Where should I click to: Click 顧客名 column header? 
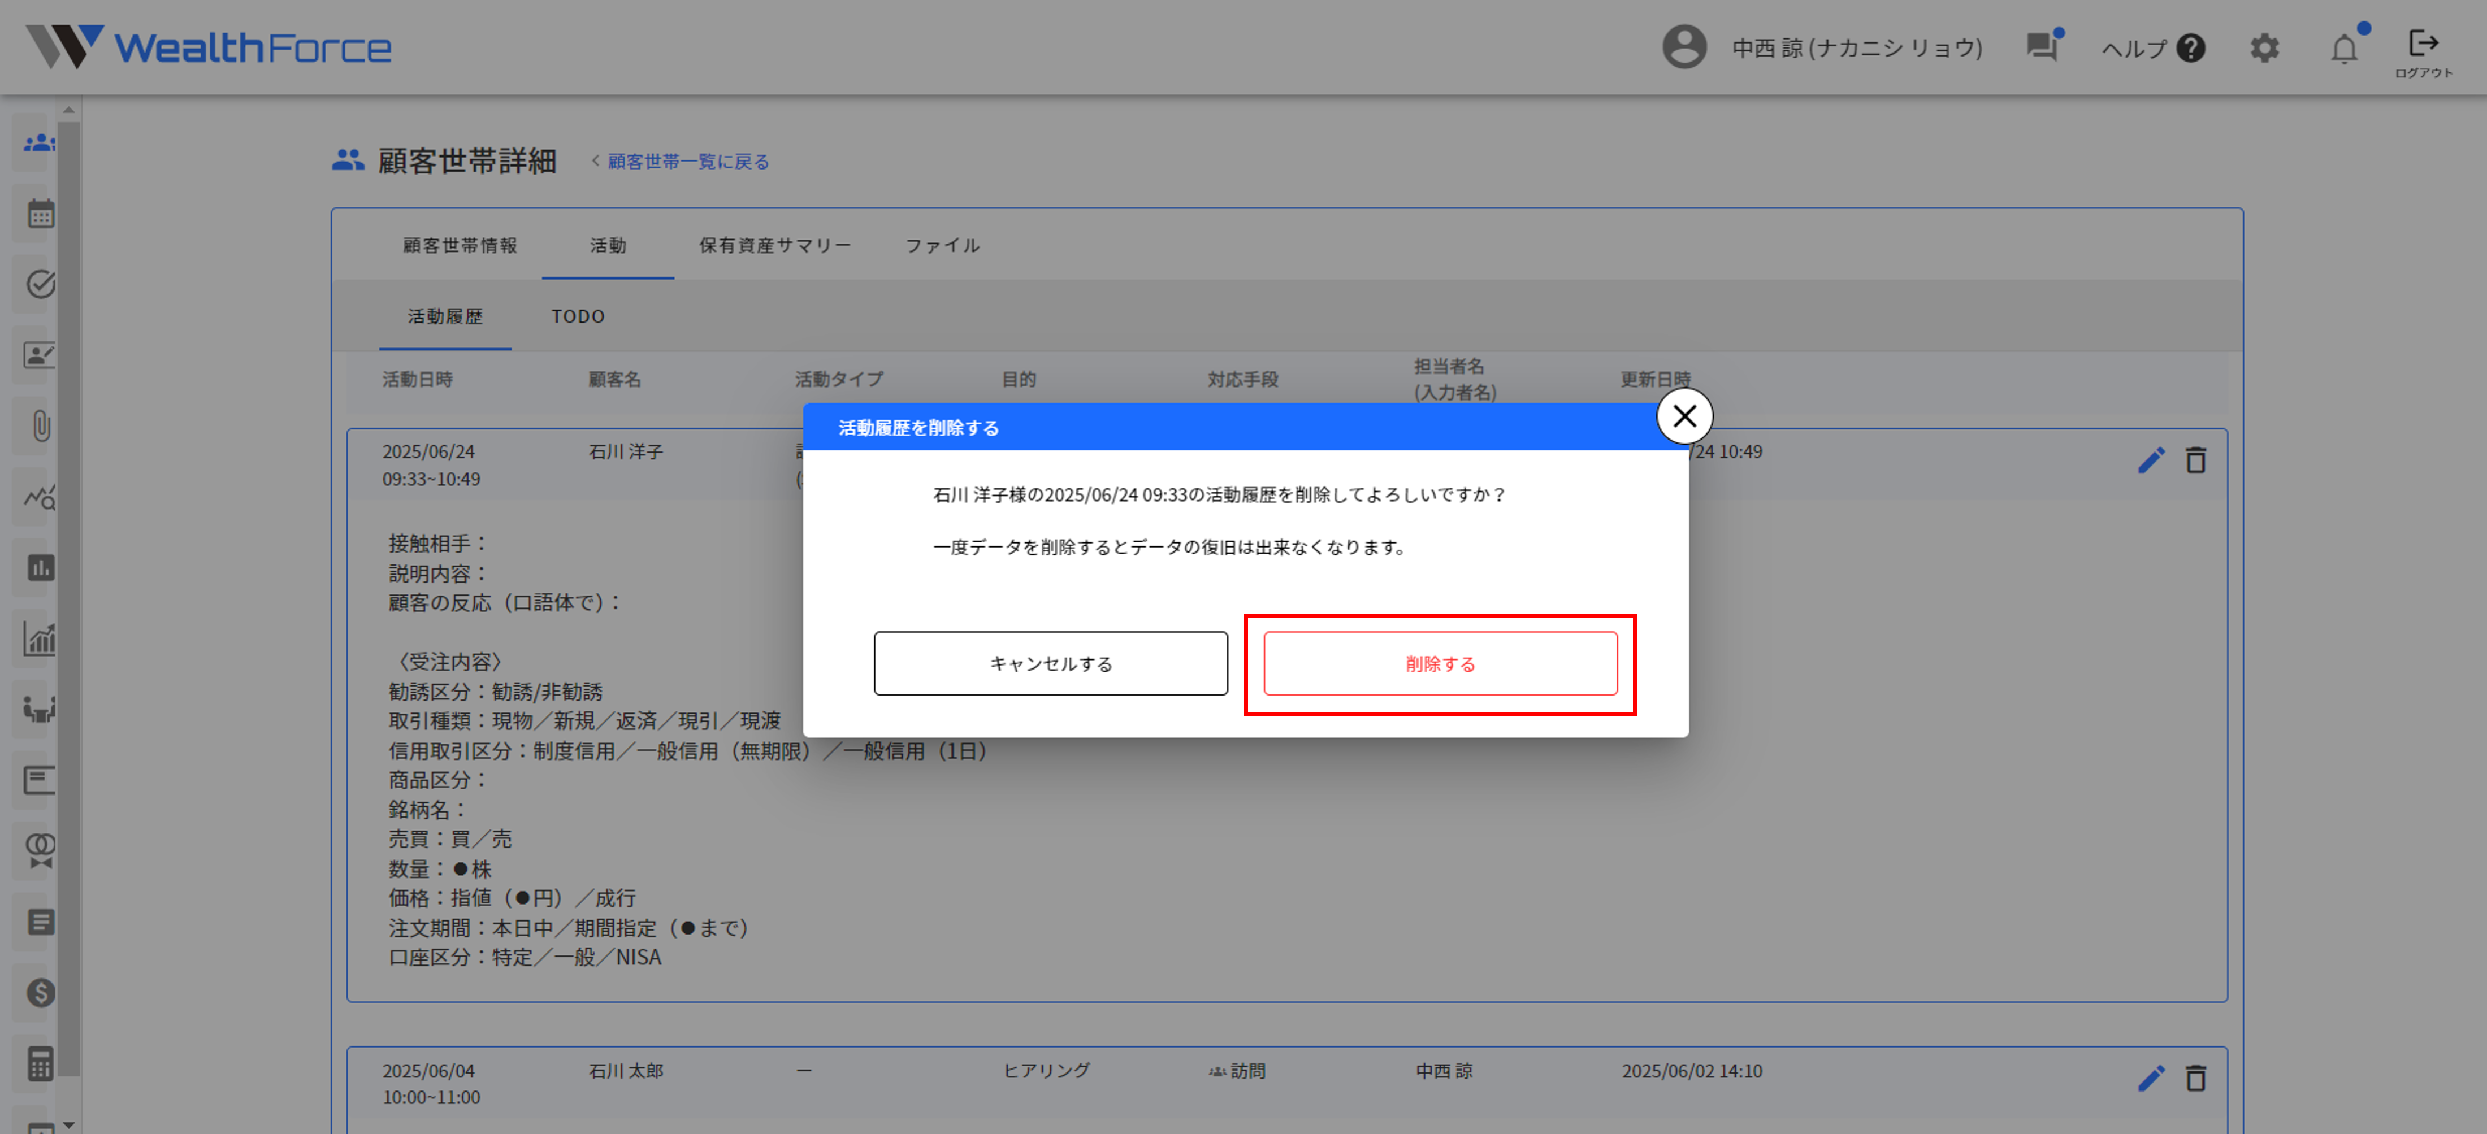click(614, 379)
